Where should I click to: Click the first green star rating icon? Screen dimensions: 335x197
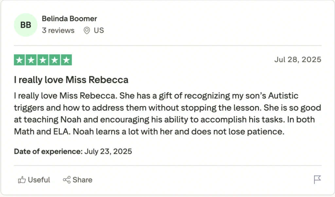[19, 60]
